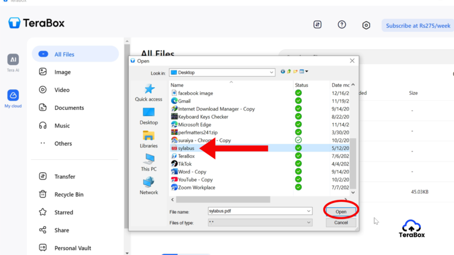Expand the File name dropdown arrow
Image resolution: width=454 pixels, height=255 pixels.
309,211
